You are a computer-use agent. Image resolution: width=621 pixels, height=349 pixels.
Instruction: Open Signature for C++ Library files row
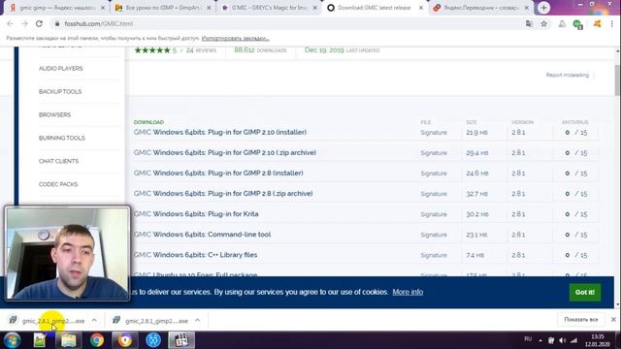[434, 255]
